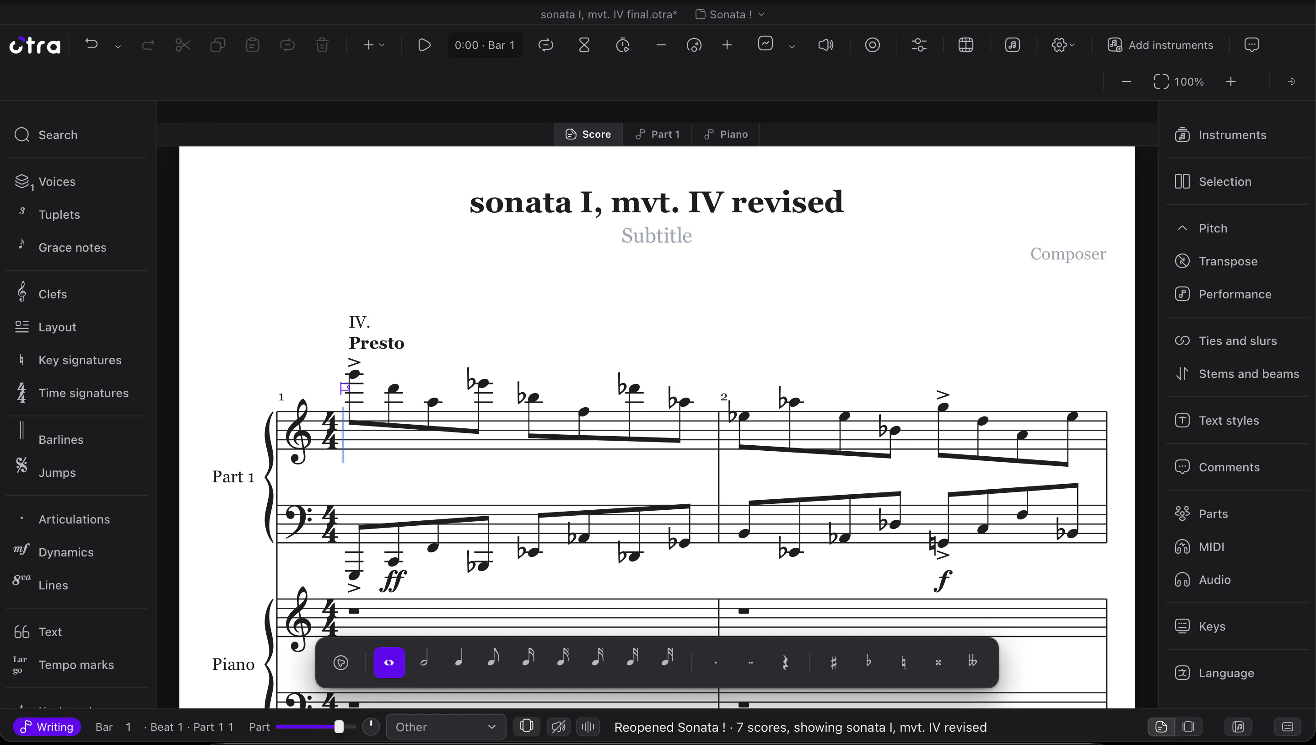The height and width of the screenshot is (745, 1316).
Task: Open the MIDI panel
Action: (x=1237, y=547)
